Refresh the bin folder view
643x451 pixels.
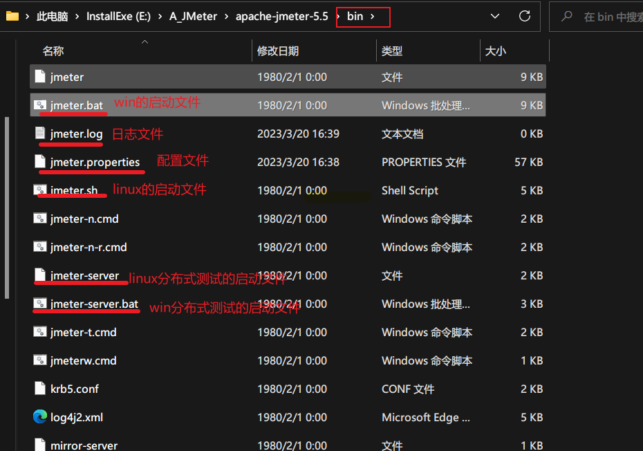tap(525, 17)
